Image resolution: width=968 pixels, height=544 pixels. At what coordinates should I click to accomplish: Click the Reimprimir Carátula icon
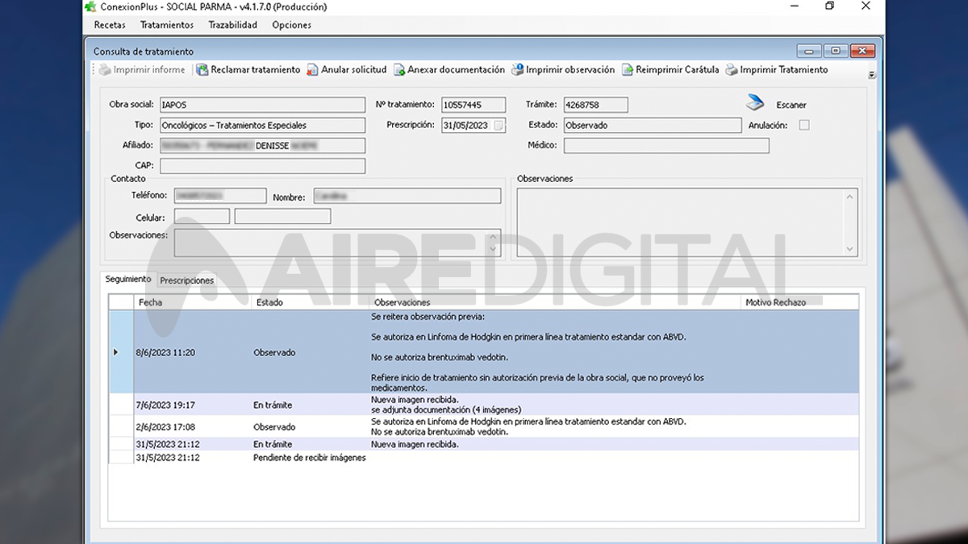coord(628,70)
